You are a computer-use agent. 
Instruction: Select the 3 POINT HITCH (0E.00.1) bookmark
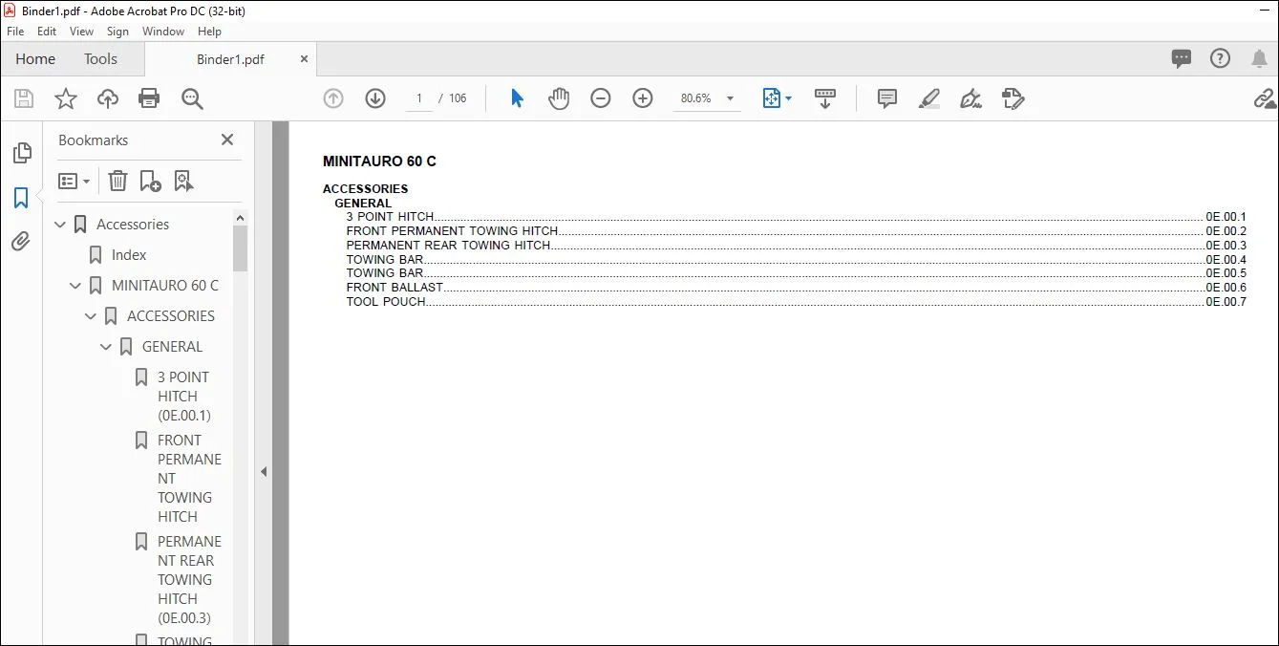point(184,397)
